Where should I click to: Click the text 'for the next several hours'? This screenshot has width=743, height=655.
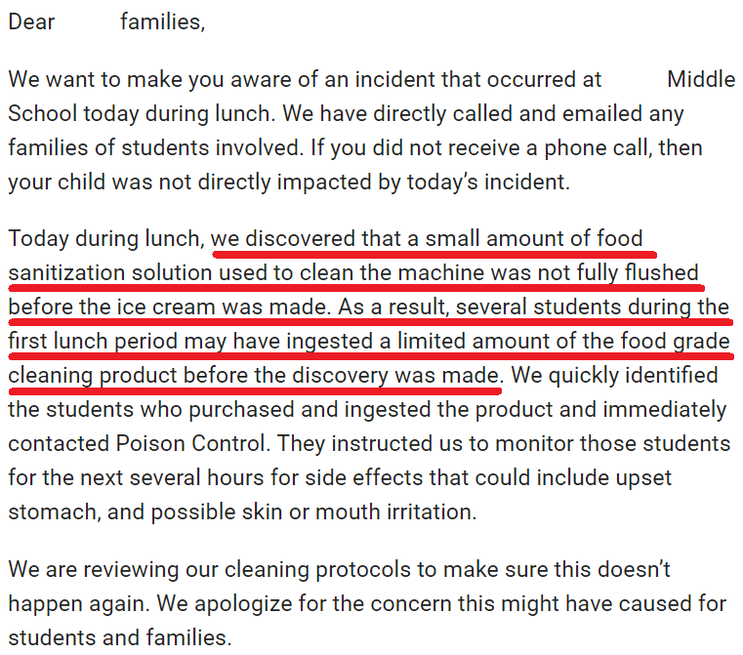(136, 478)
